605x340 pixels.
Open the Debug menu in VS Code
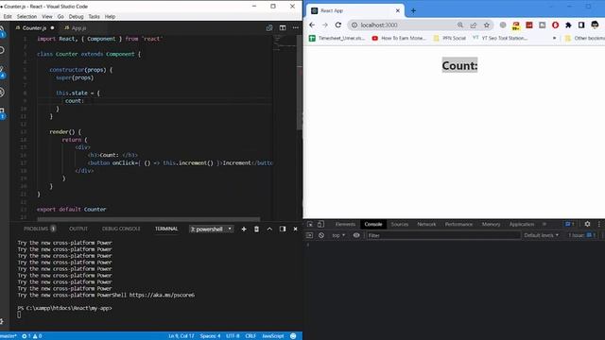pyautogui.click(x=76, y=17)
